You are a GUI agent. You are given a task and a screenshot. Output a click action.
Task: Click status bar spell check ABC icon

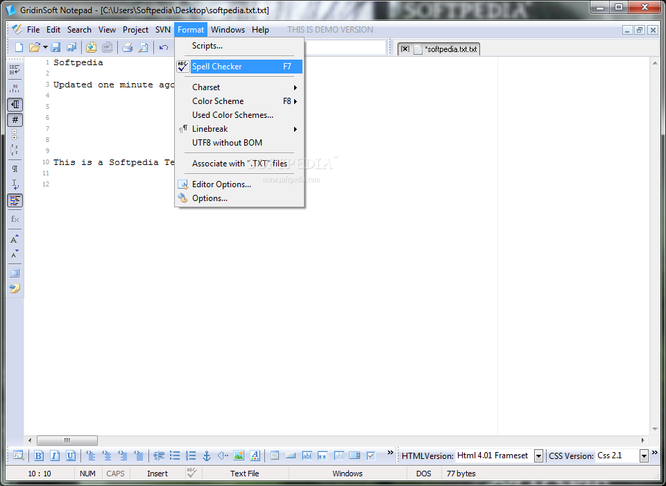tap(191, 473)
